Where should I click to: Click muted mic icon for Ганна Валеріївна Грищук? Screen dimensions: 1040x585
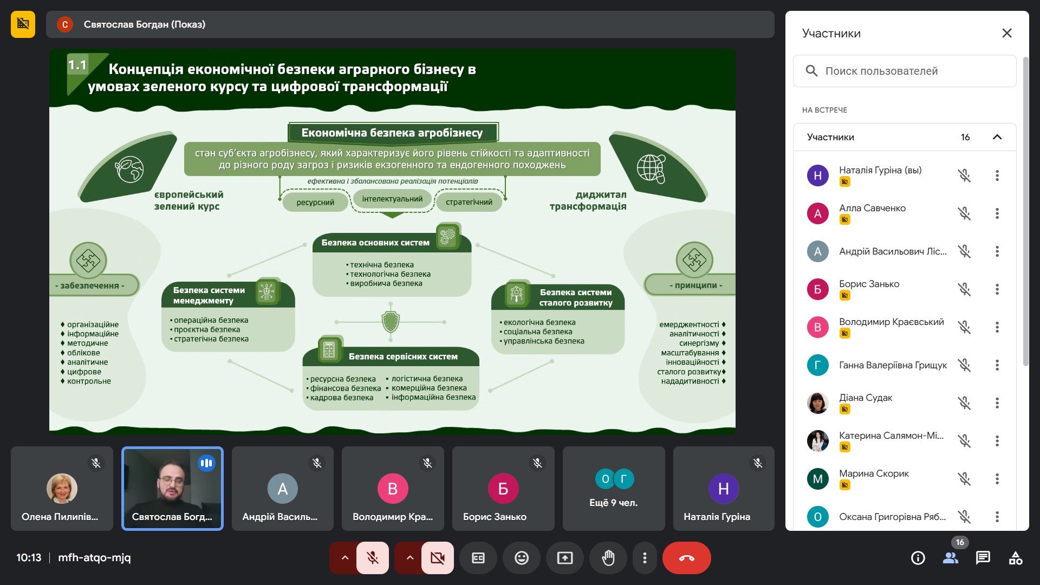click(x=964, y=365)
